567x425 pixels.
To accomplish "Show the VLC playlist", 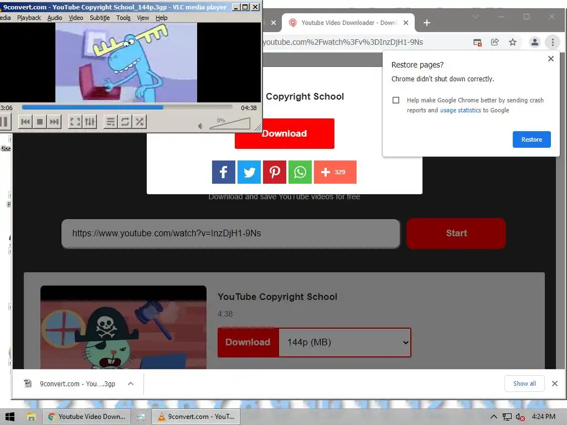I will point(111,122).
